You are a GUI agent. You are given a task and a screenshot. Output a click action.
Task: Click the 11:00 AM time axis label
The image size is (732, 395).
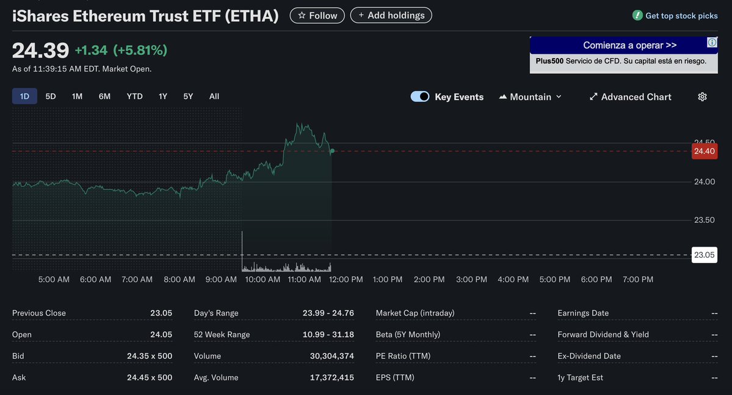tap(305, 279)
